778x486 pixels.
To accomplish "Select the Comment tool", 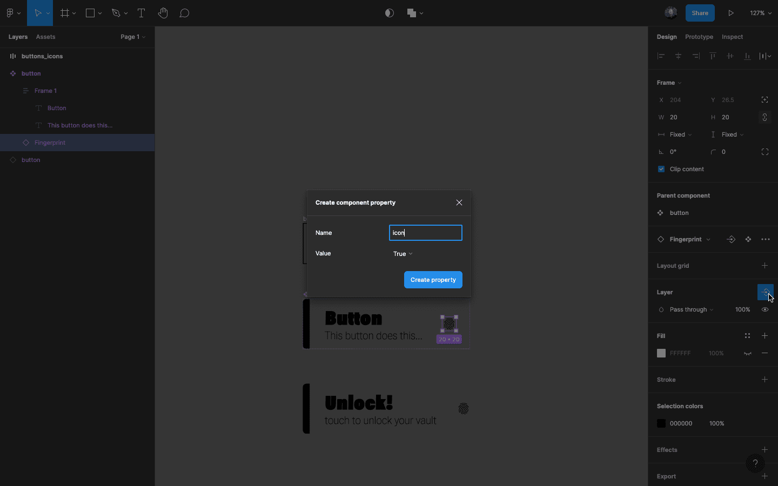I will (x=184, y=13).
